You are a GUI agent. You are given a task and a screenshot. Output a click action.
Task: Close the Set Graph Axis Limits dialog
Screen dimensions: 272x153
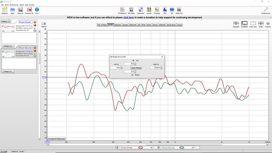pos(162,57)
